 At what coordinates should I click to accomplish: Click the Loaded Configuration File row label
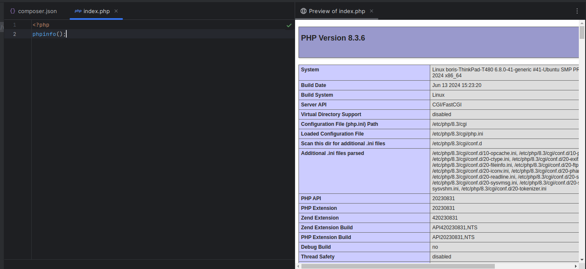[332, 134]
